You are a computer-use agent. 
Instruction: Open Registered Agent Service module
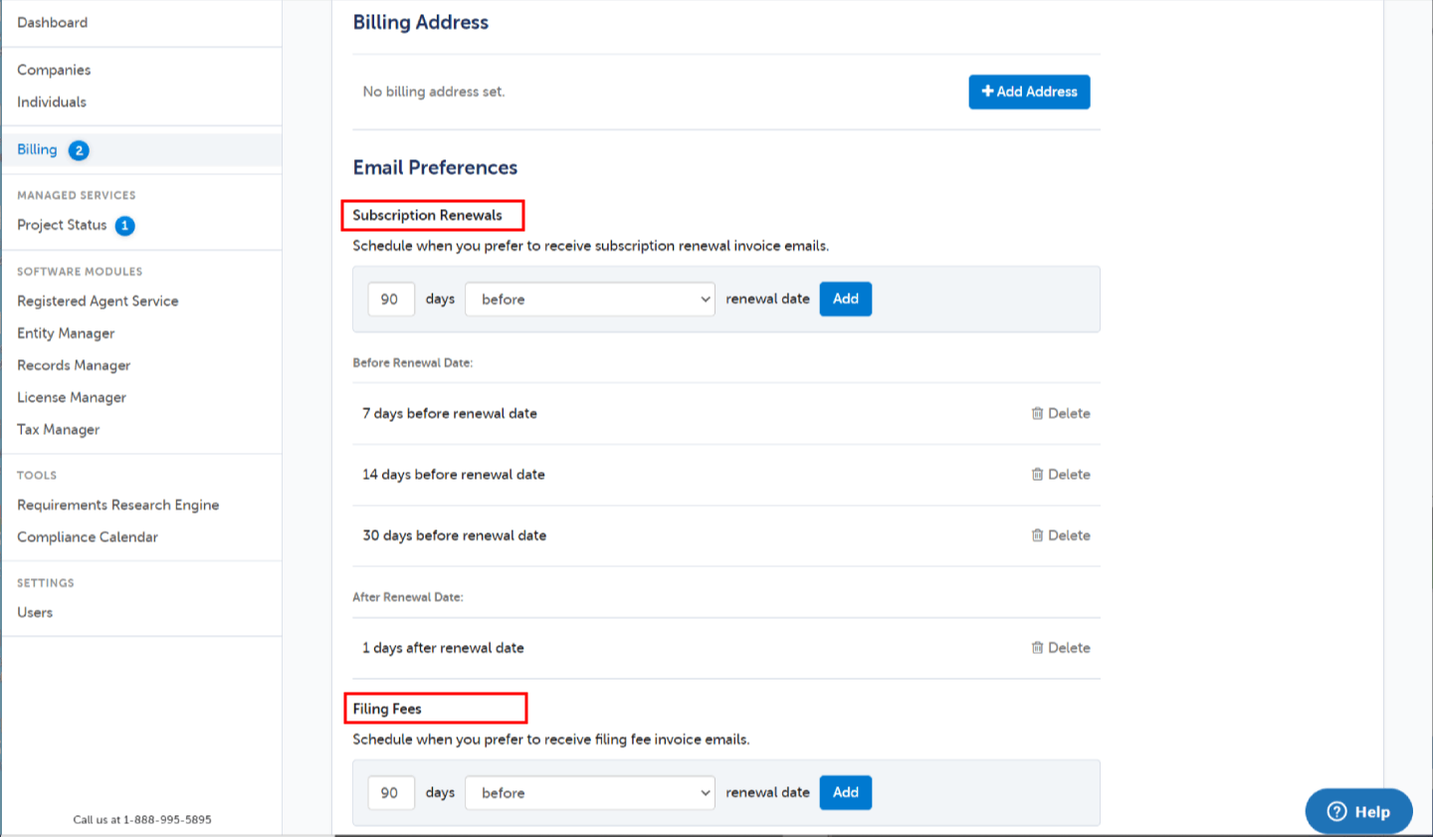tap(98, 301)
